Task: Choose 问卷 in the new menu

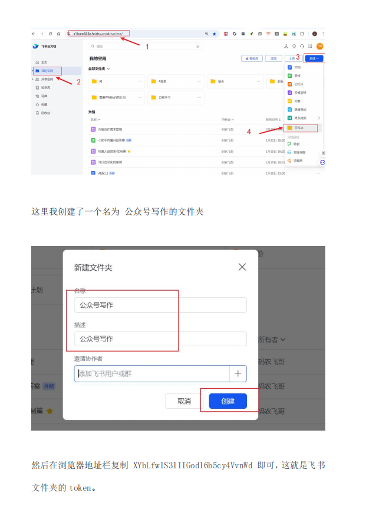Action: coord(304,101)
